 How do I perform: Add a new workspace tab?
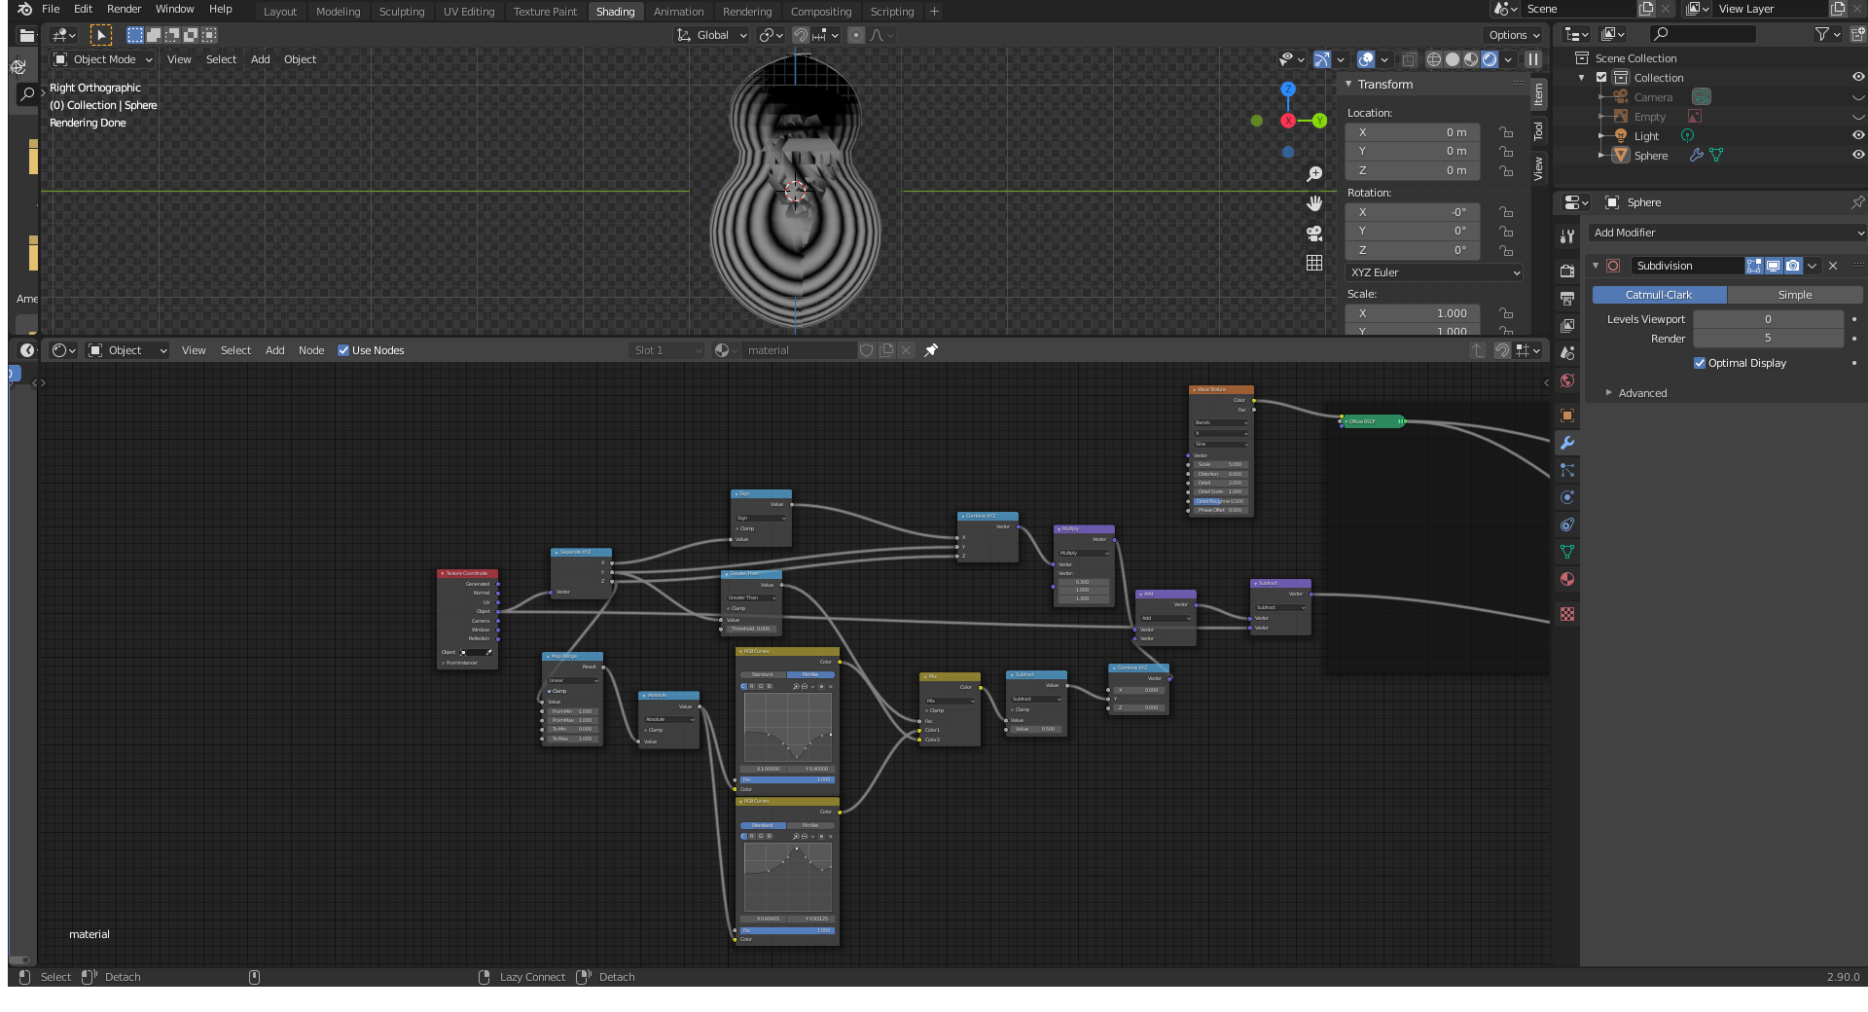[934, 12]
